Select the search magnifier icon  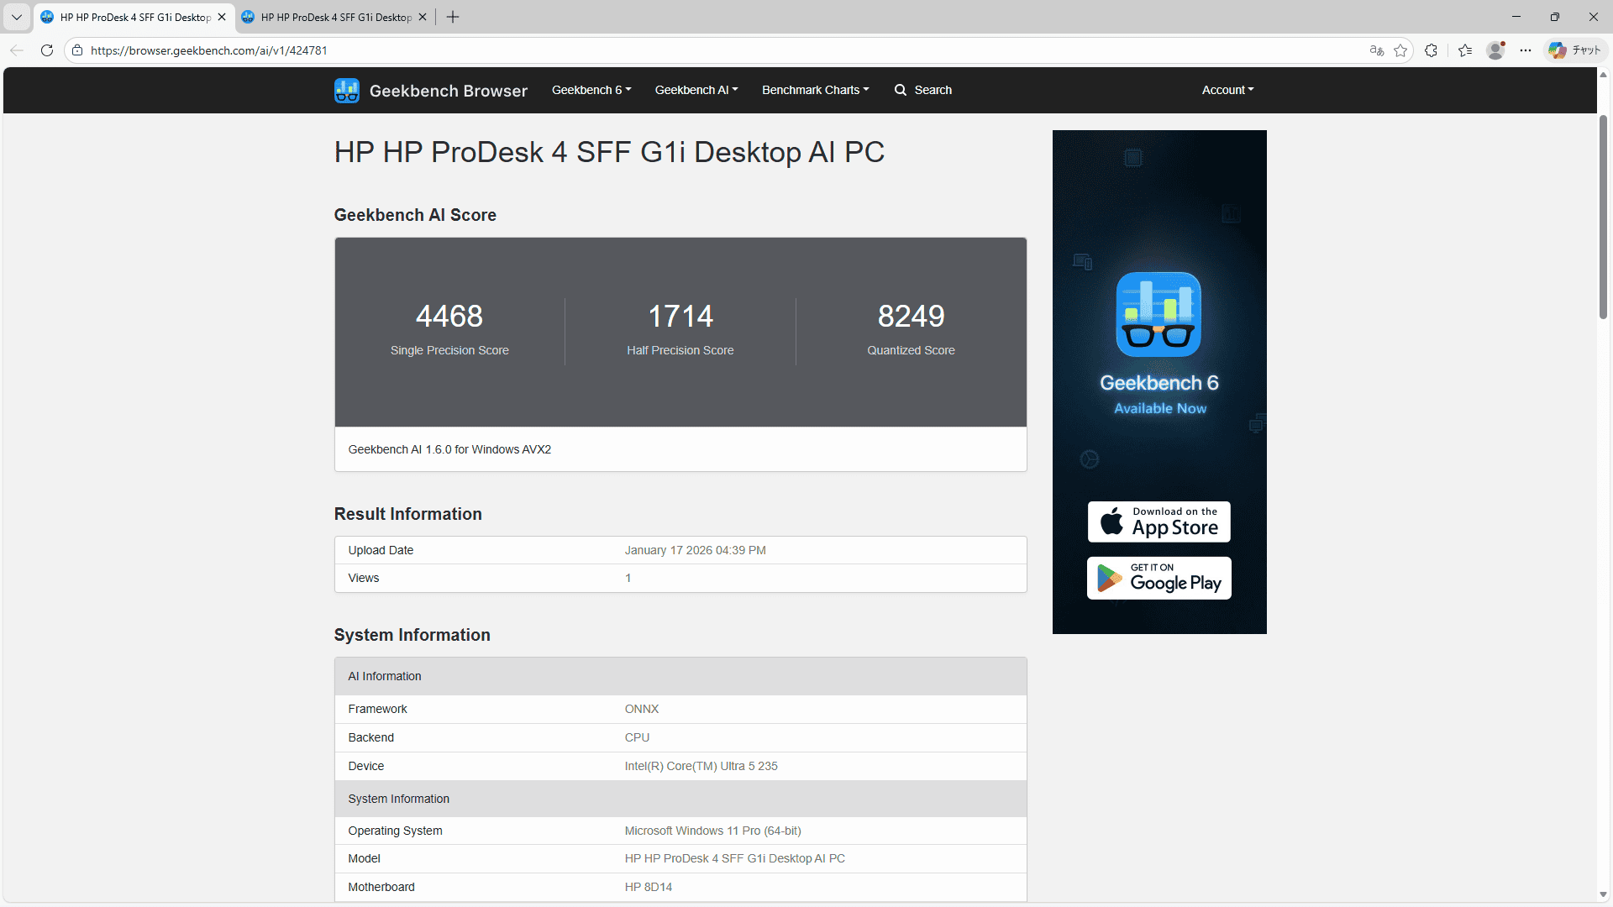(x=900, y=90)
